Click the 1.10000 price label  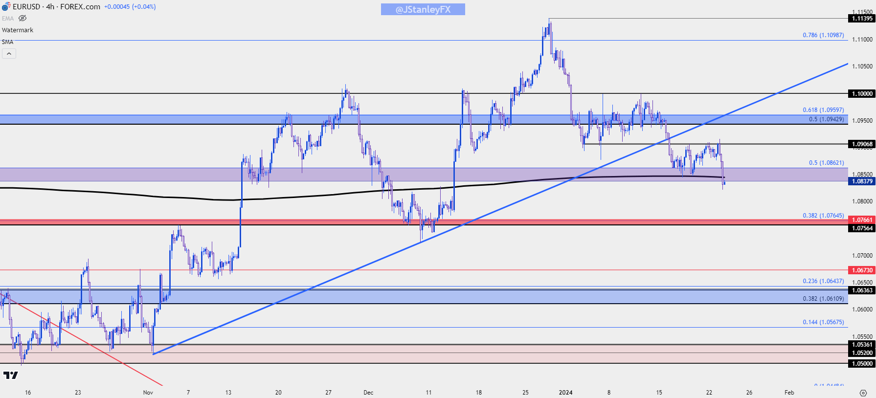click(x=862, y=93)
